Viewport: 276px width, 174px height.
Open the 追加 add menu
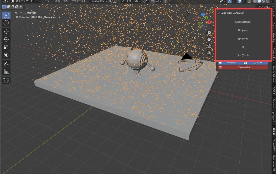[x=66, y=1]
